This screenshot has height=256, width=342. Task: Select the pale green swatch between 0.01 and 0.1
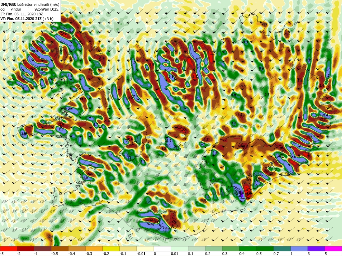point(180,248)
